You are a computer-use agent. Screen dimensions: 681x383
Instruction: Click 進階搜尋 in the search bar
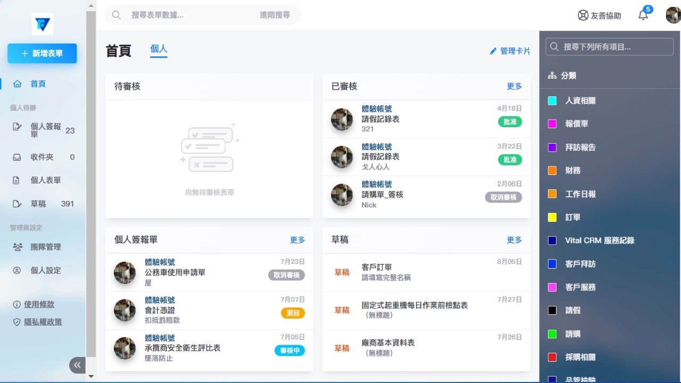pyautogui.click(x=275, y=15)
